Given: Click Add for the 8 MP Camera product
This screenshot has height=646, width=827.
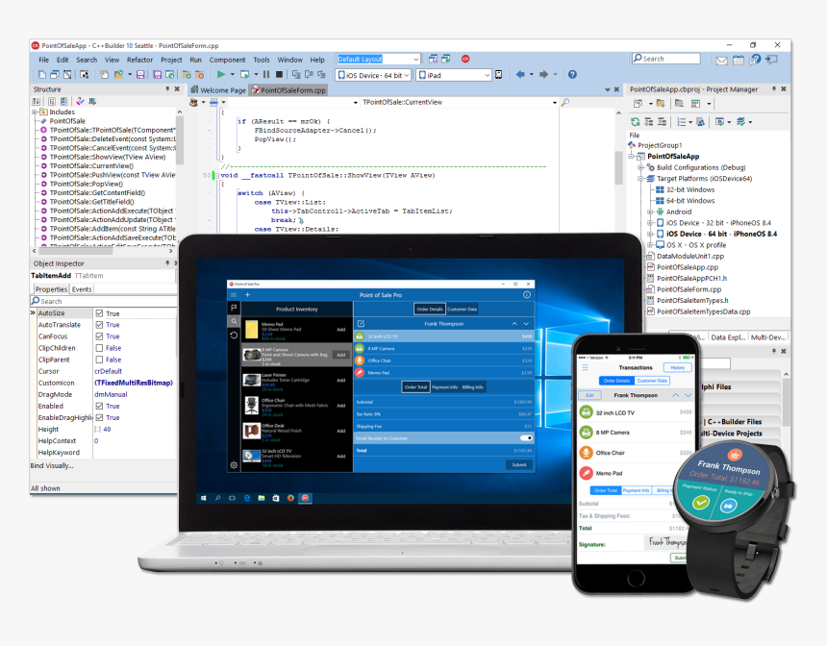Looking at the screenshot, I should click(x=341, y=355).
